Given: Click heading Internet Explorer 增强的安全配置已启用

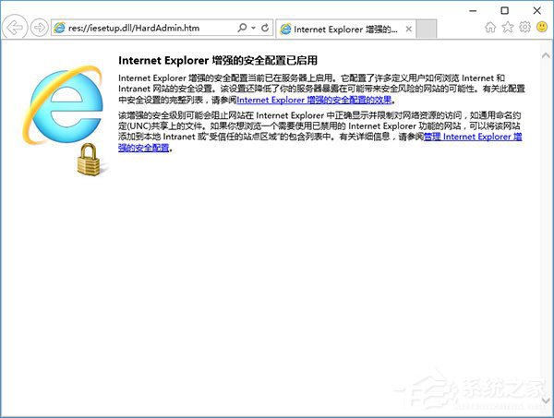Looking at the screenshot, I should (x=218, y=60).
